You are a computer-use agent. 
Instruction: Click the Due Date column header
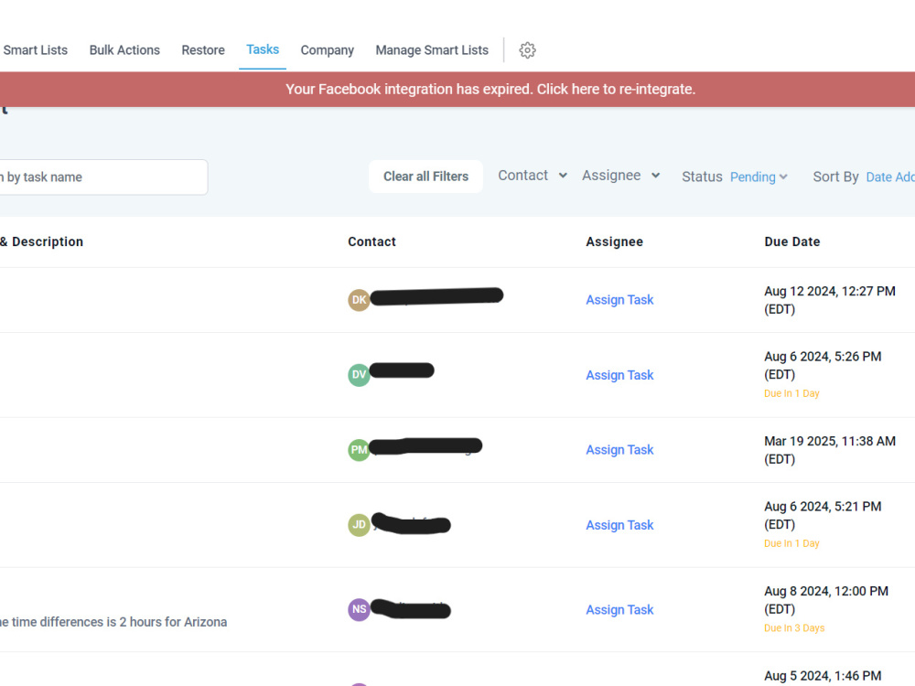(791, 241)
